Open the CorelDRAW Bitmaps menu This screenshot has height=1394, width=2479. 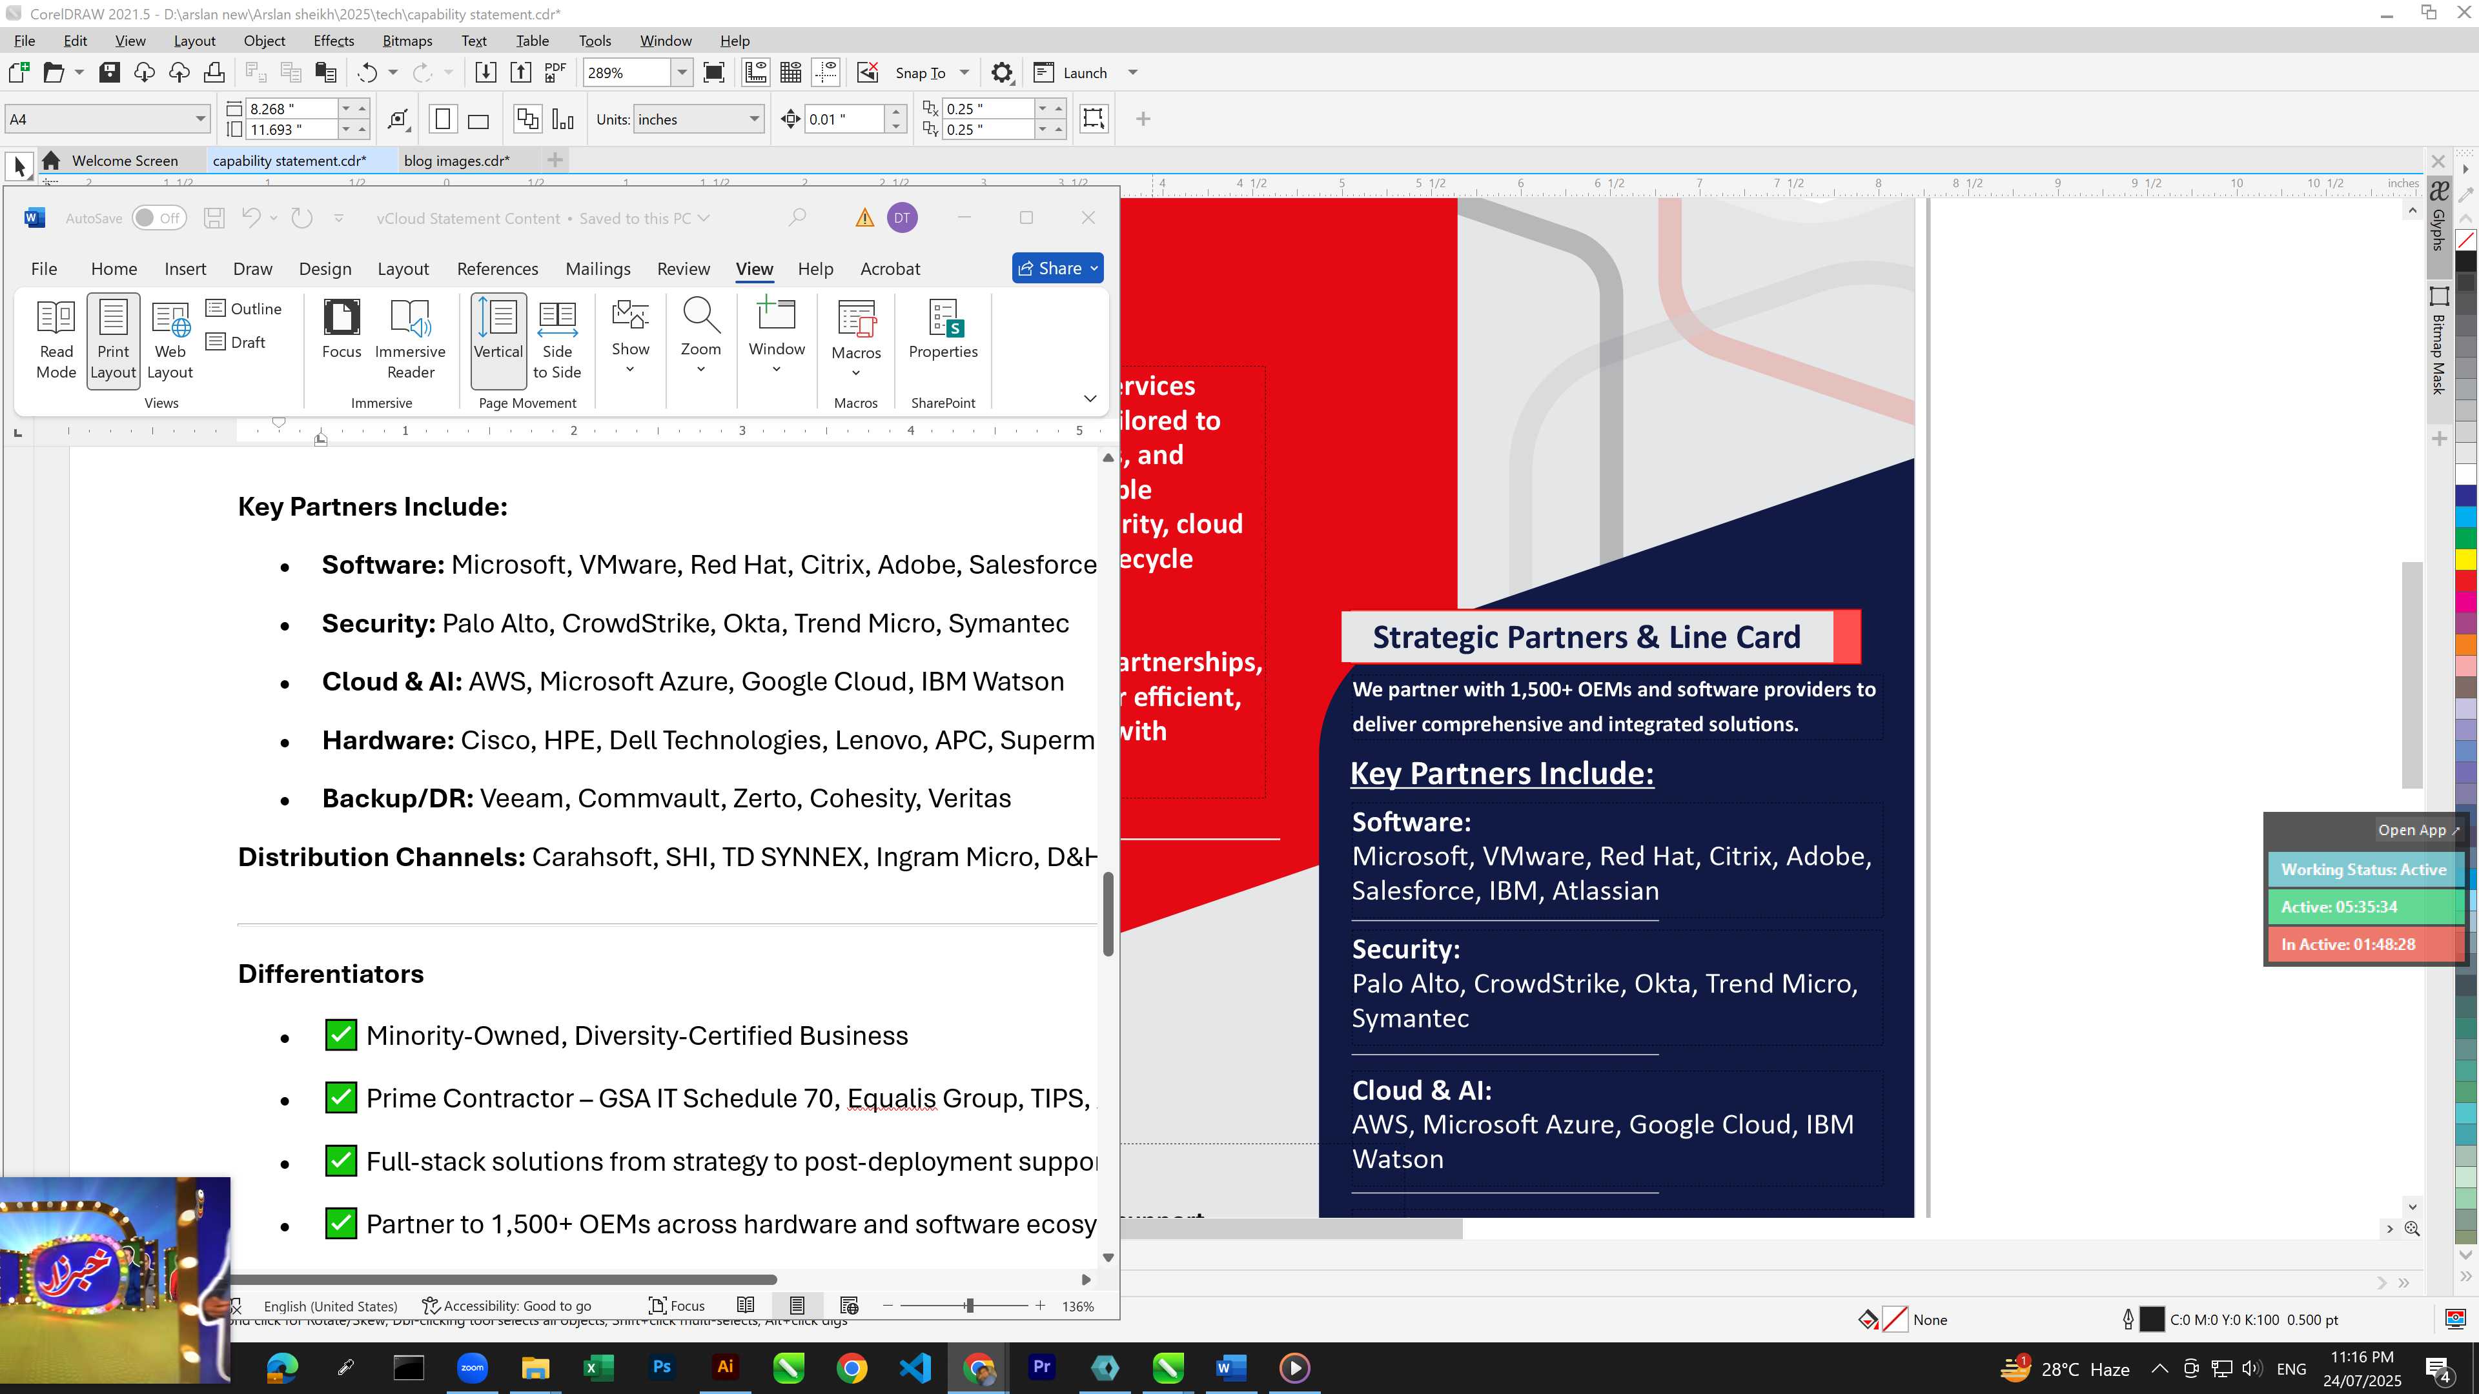(x=407, y=41)
